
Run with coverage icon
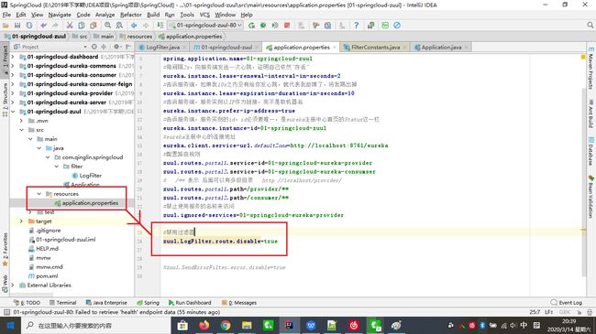click(275, 26)
